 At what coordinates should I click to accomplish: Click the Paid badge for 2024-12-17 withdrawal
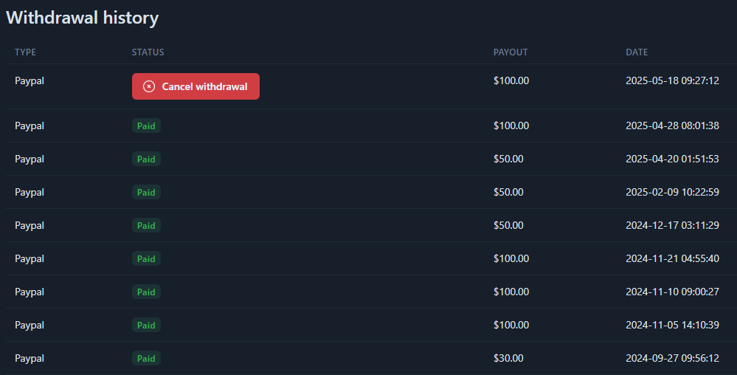coord(146,225)
